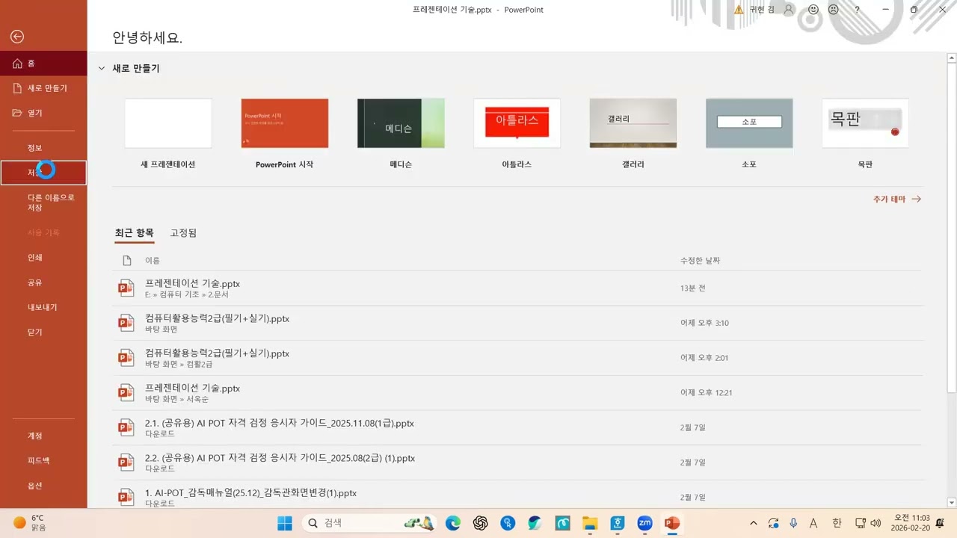Click the 귀현 김 account name

point(762,10)
